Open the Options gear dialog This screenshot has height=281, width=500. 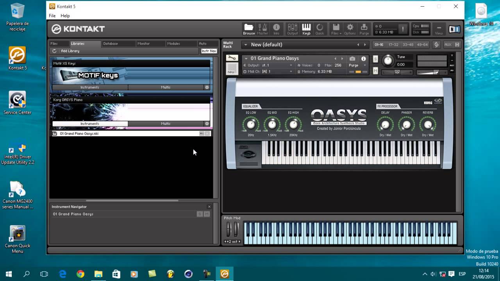350,29
